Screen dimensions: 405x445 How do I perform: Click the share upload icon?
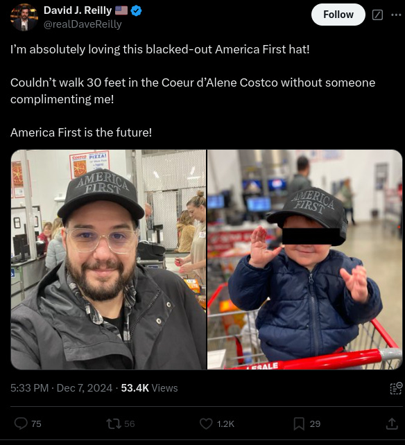pos(392,424)
